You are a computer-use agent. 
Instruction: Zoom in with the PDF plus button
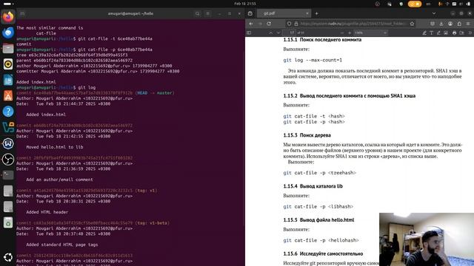coord(350,33)
